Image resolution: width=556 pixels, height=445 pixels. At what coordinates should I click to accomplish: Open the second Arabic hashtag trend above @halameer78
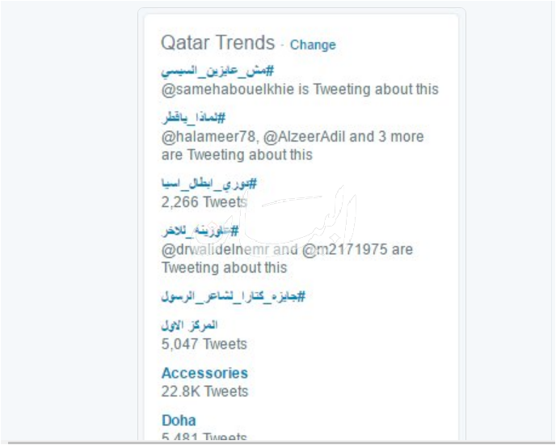click(193, 118)
